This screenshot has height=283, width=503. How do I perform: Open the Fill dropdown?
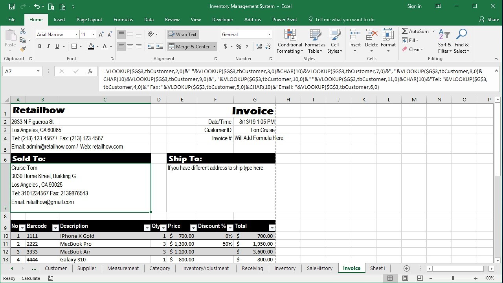point(410,40)
